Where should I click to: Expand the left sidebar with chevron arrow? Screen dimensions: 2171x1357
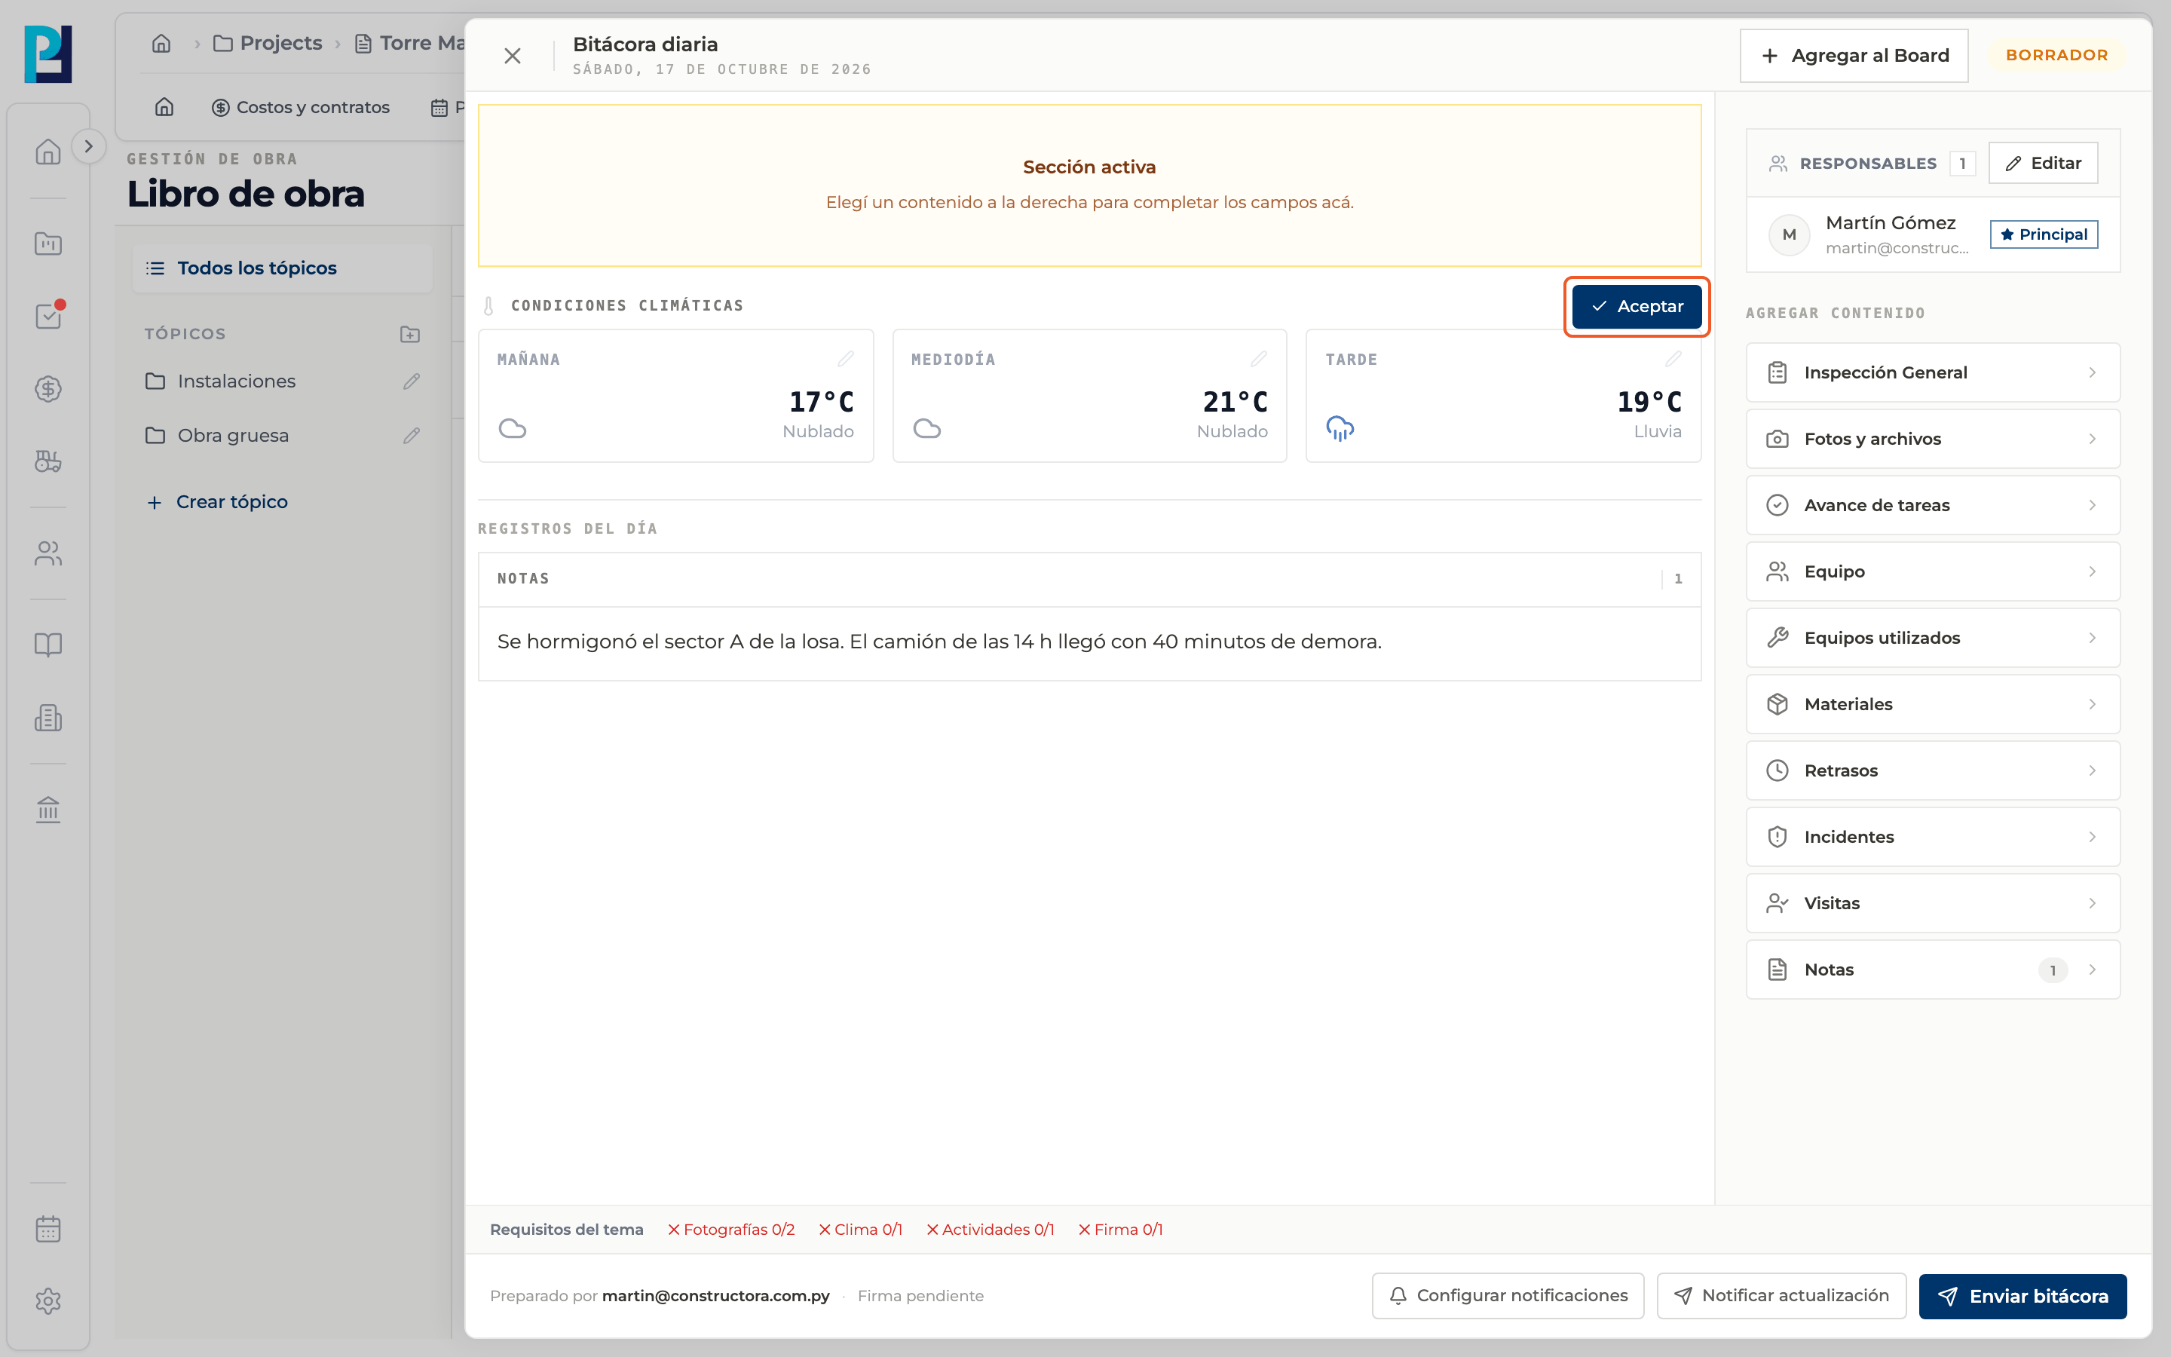pyautogui.click(x=88, y=146)
